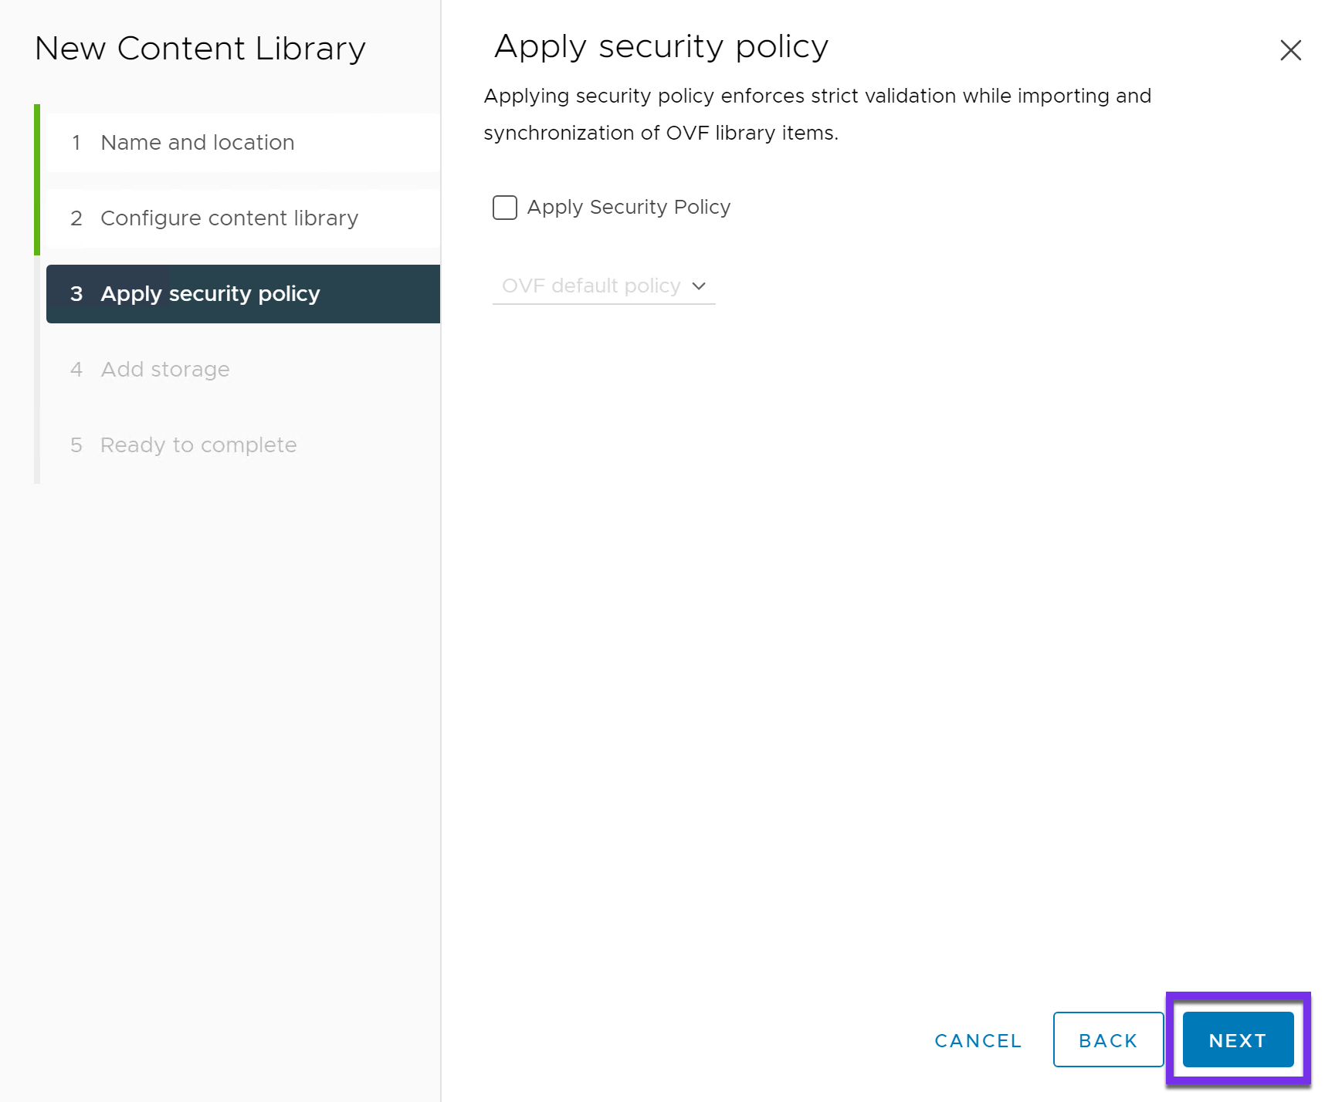Select step 3 Apply security policy
This screenshot has width=1325, height=1102.
click(210, 293)
